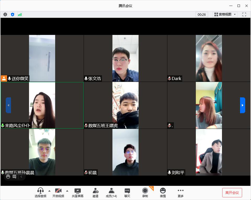The height and width of the screenshot is (200, 251).
Task: Expand audio options arrow beside 选择音频
Action: (x=49, y=191)
